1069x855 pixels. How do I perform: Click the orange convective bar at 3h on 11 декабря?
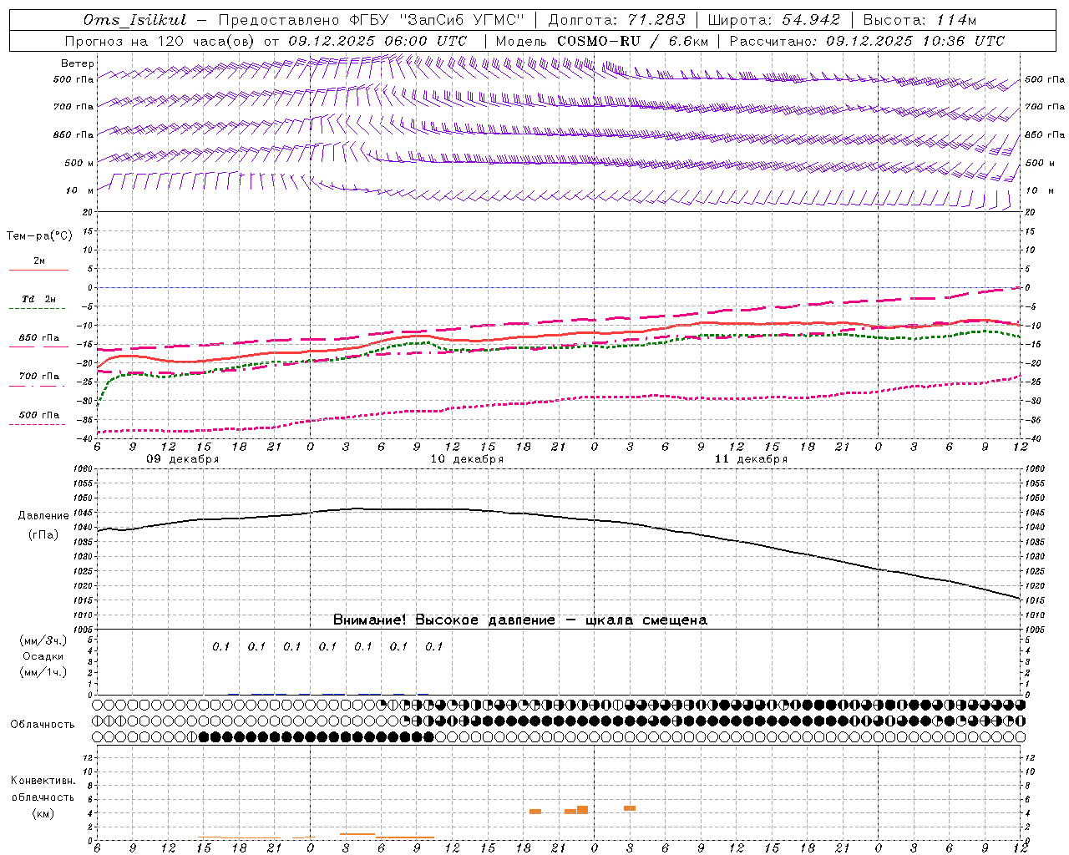click(630, 808)
